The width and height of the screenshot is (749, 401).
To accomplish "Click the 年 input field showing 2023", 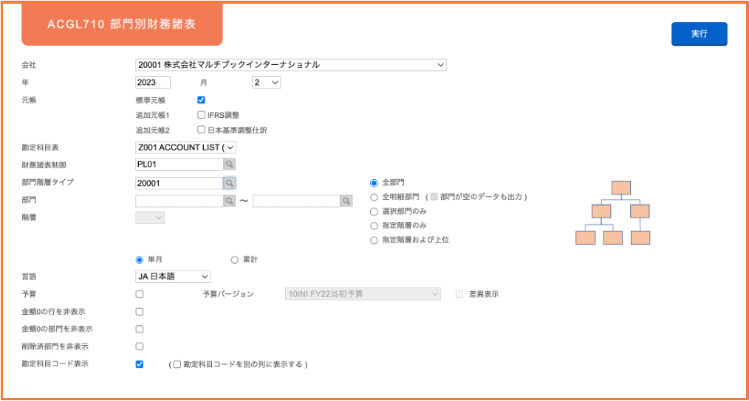I will click(153, 83).
